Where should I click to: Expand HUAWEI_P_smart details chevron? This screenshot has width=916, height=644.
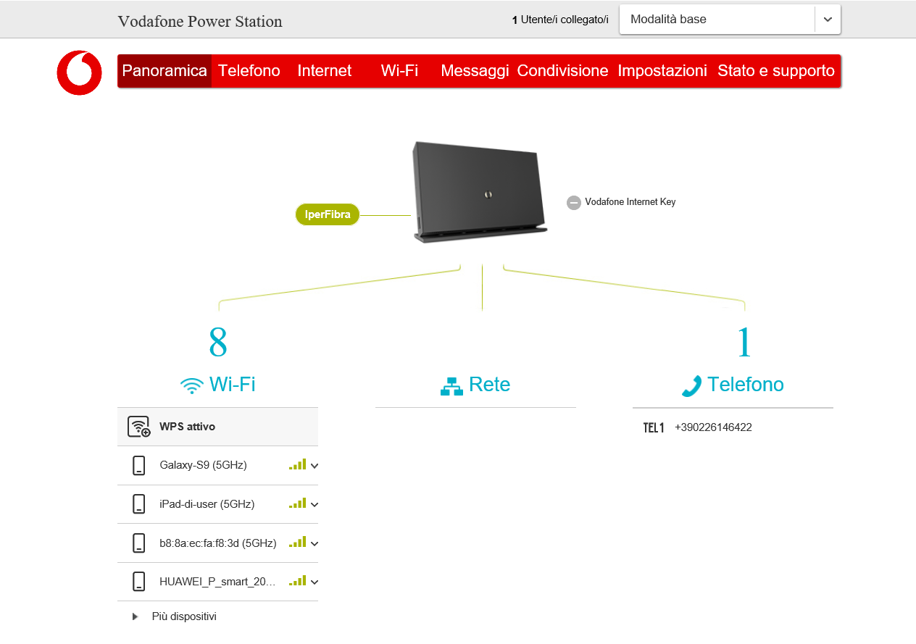[315, 582]
